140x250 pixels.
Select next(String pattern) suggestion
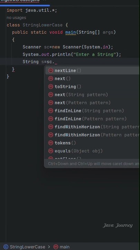pyautogui.click(x=92, y=94)
